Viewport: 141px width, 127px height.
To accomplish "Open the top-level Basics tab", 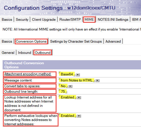I will click(x=7, y=20).
